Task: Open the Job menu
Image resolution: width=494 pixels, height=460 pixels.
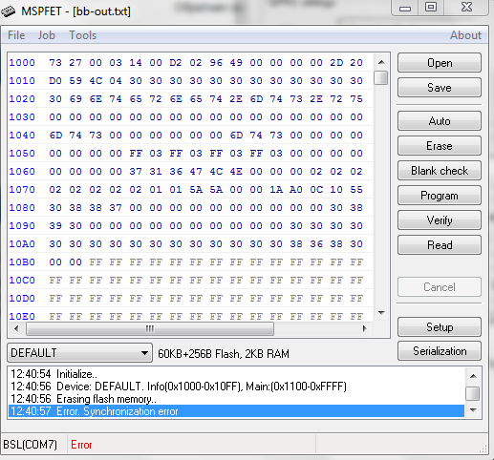Action: pyautogui.click(x=47, y=35)
